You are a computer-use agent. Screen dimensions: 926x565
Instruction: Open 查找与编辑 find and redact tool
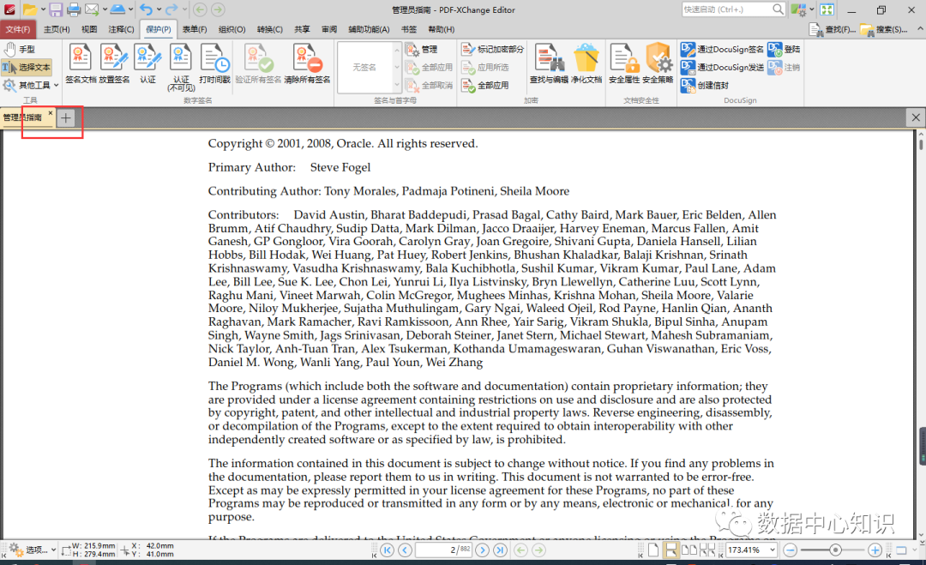(x=550, y=63)
